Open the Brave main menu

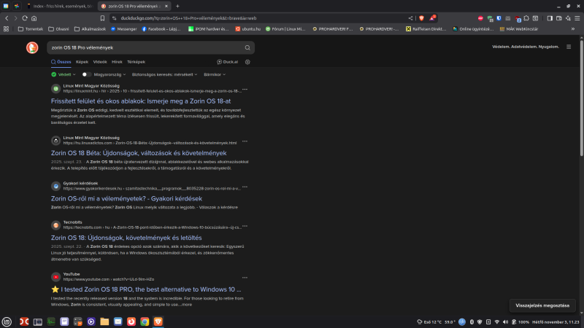[x=577, y=17]
